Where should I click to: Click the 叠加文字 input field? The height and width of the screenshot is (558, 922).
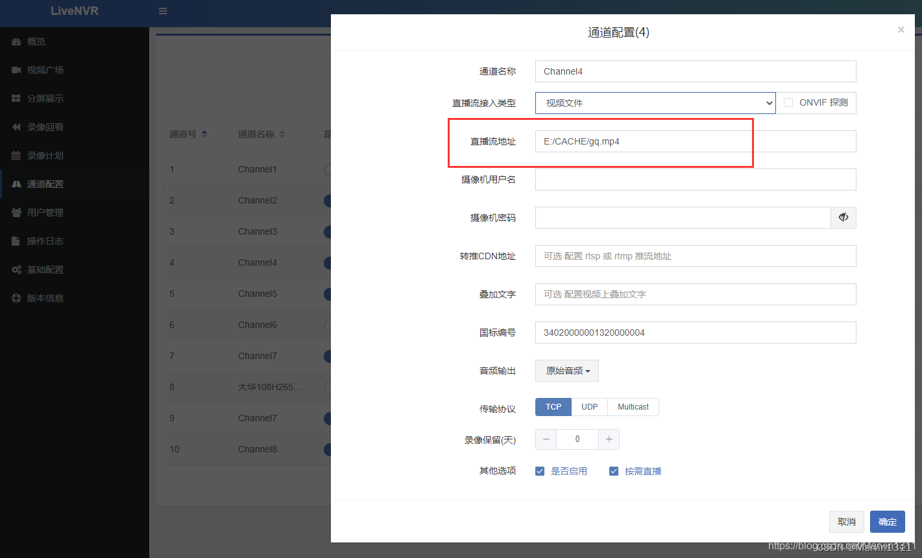(x=696, y=294)
